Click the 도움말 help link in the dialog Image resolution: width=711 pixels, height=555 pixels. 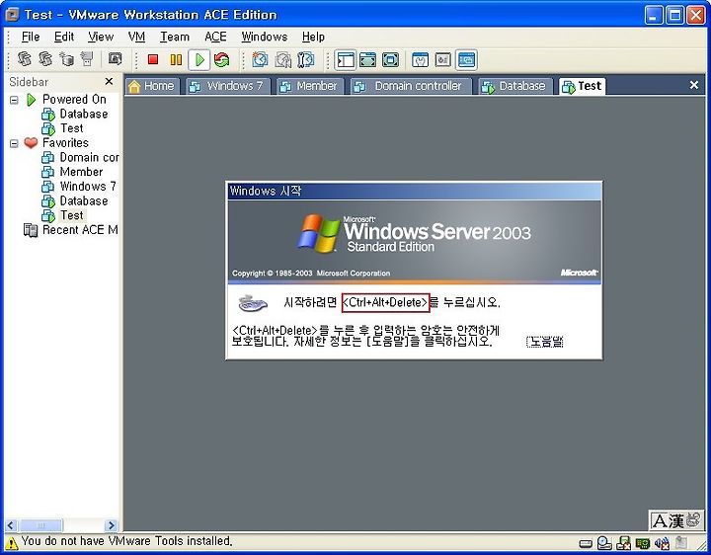[544, 342]
